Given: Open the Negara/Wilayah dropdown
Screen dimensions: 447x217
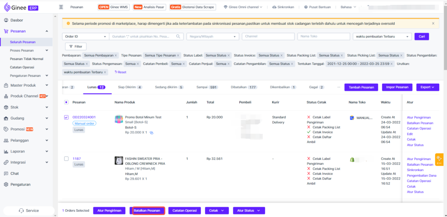Looking at the screenshot, I should point(213,37).
